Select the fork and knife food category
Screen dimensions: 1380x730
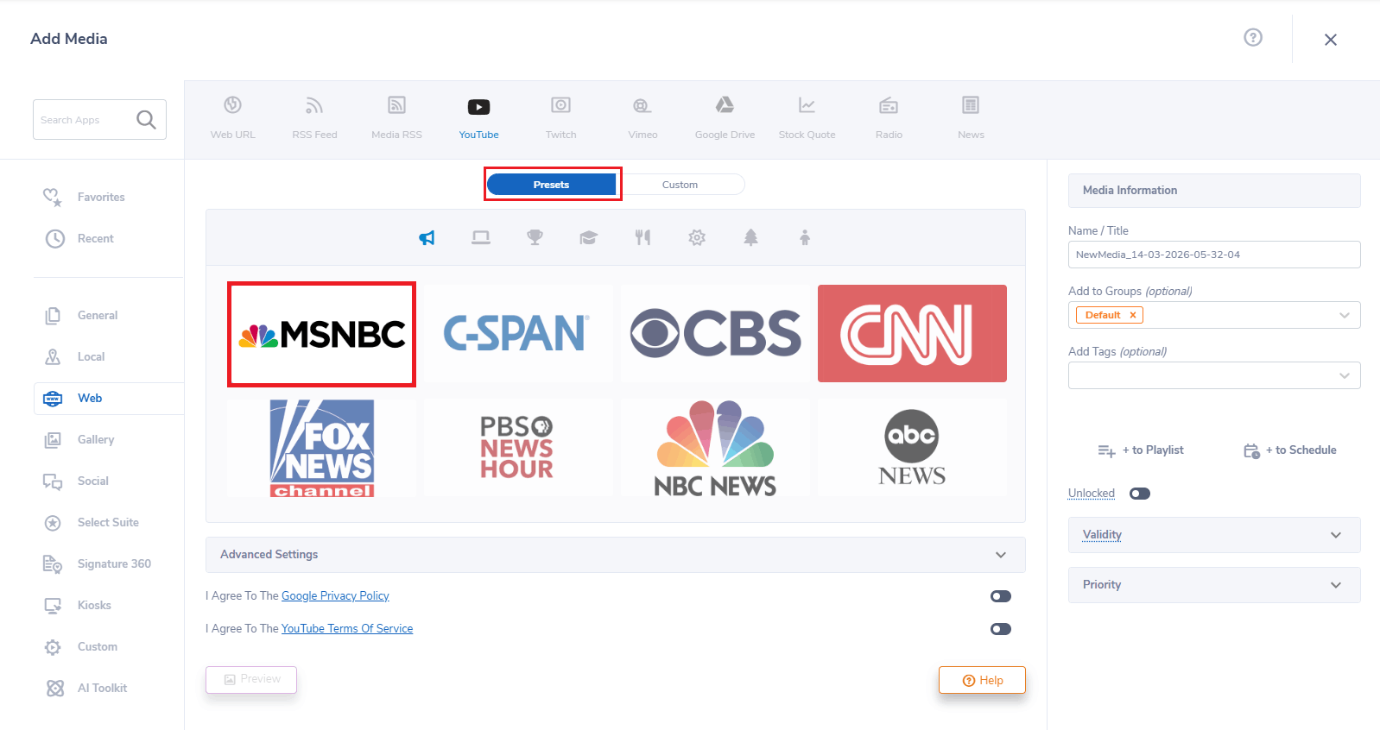point(643,237)
